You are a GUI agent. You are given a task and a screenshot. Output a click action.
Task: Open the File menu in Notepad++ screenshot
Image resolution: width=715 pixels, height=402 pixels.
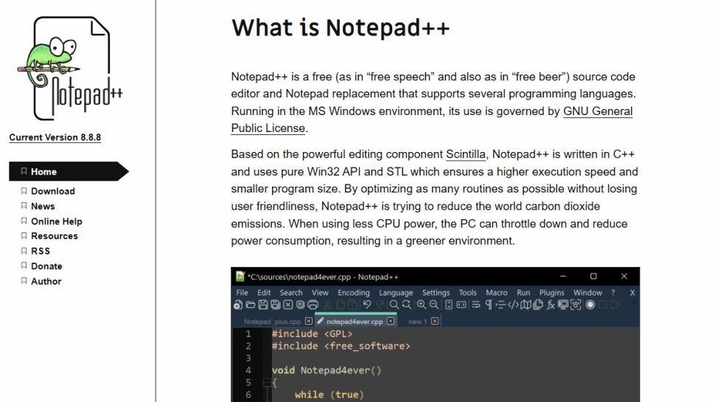point(242,293)
